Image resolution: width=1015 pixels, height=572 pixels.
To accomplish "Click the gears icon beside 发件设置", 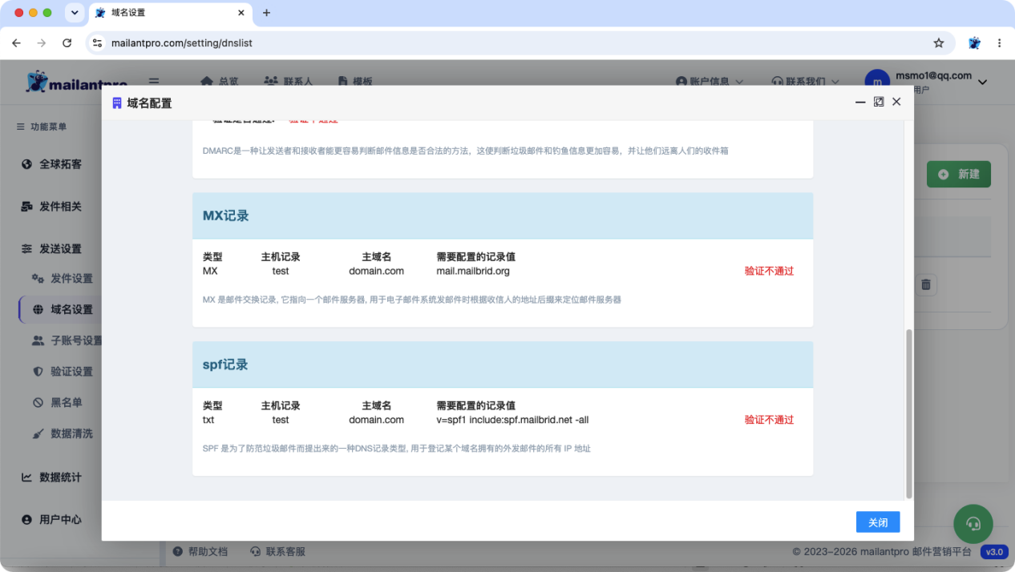I will point(38,279).
